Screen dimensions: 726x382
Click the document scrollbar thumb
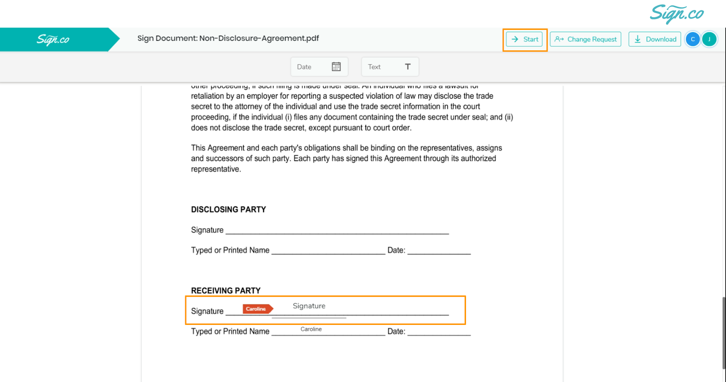[724, 333]
